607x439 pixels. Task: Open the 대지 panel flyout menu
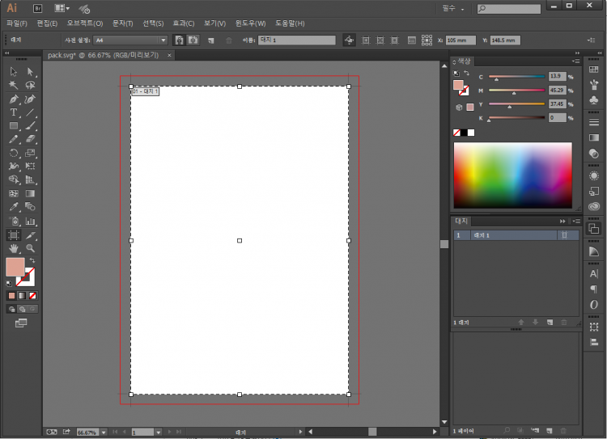[576, 222]
